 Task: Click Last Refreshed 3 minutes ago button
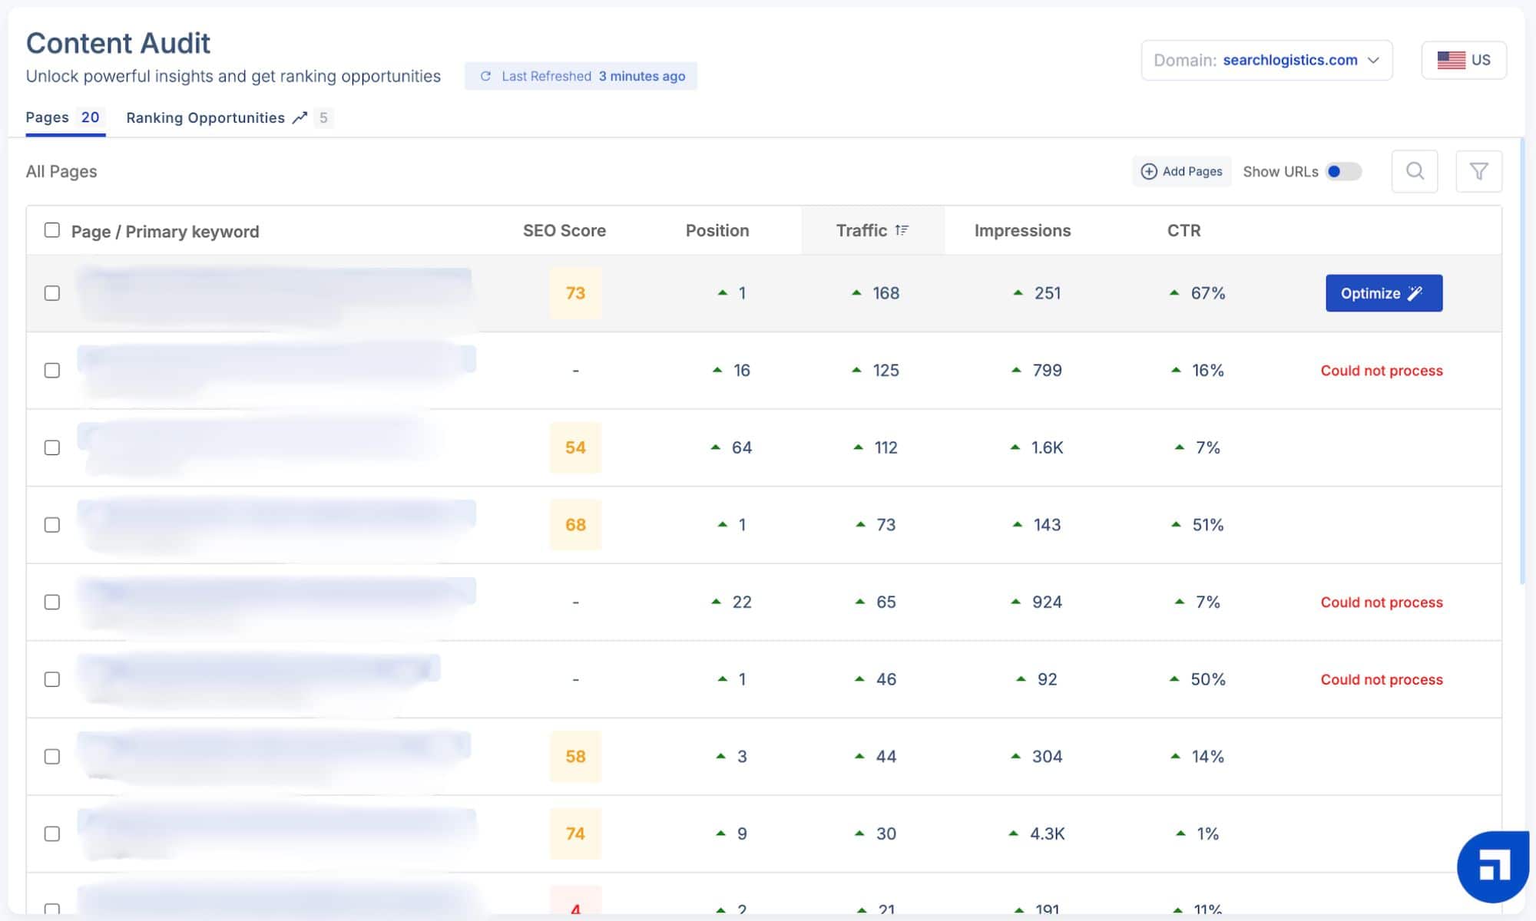pyautogui.click(x=581, y=76)
